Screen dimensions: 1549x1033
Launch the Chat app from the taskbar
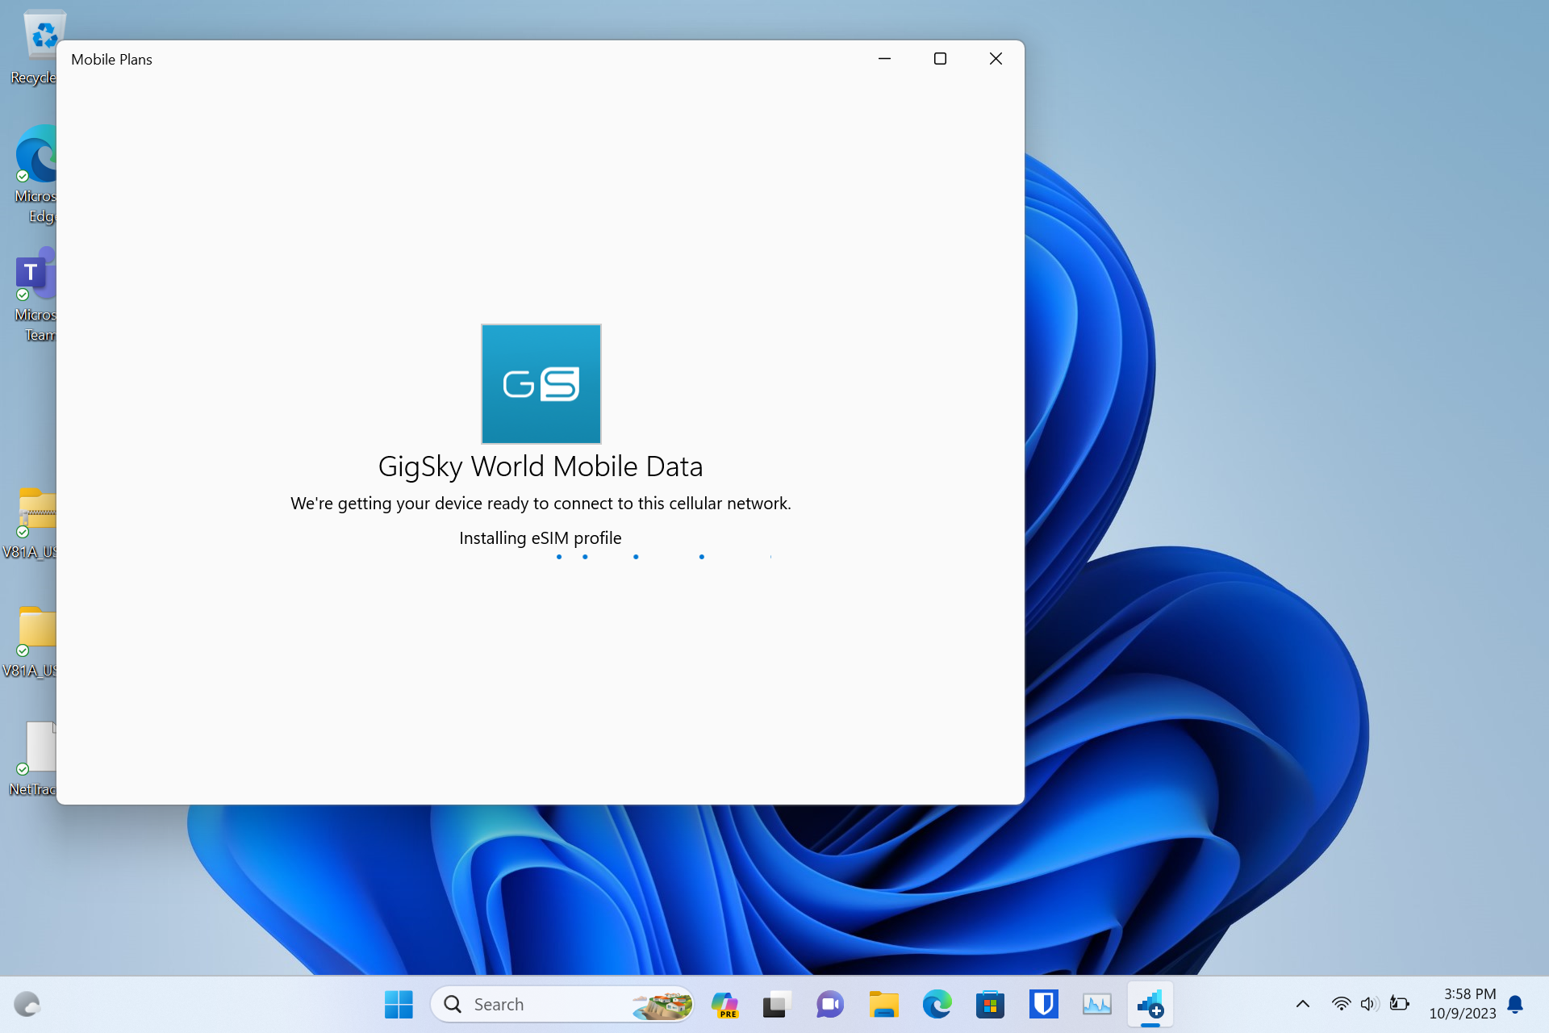pos(829,1004)
